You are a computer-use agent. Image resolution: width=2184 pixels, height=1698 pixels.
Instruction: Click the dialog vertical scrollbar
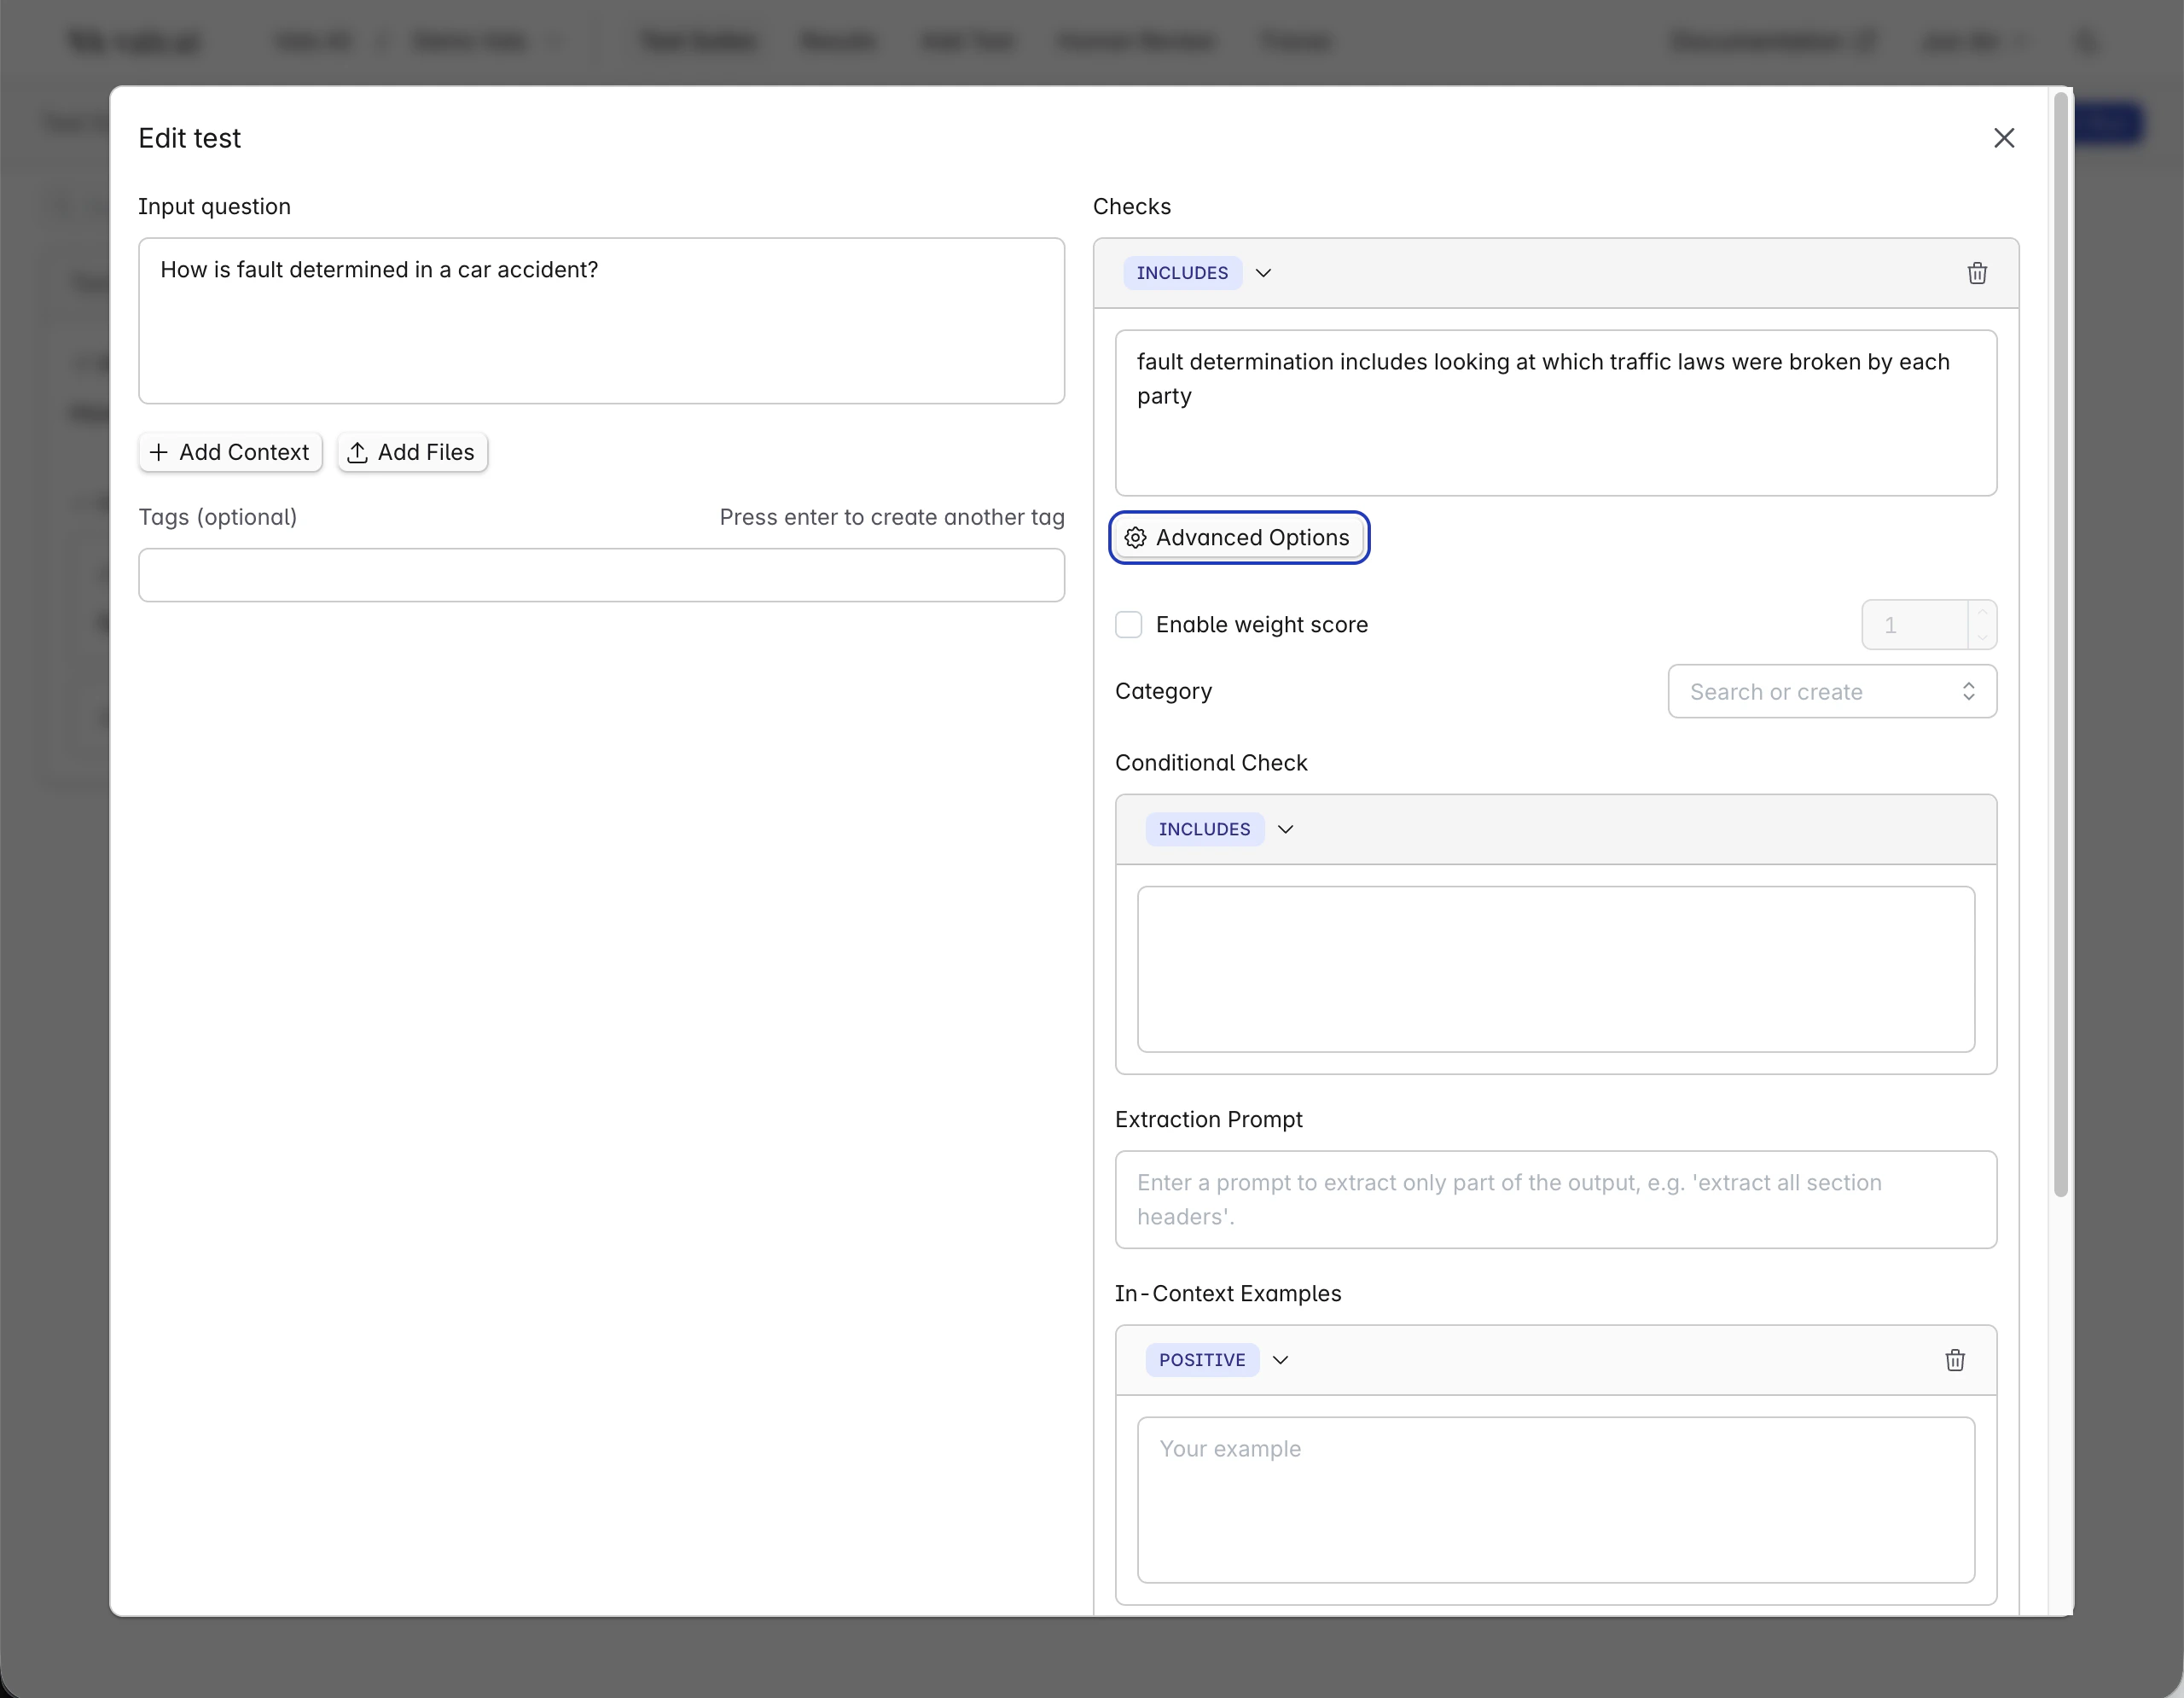[x=2060, y=640]
